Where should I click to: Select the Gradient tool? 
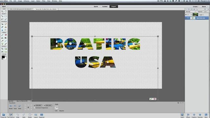coord(6,38)
